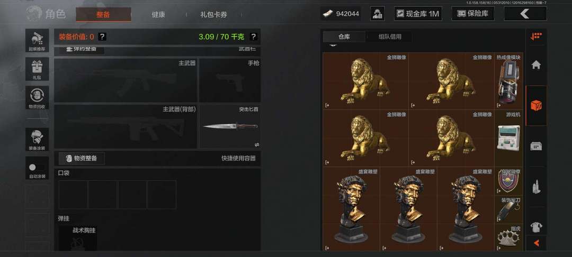Select the home icon in right sidebar
Screen dimensions: 572x257
[536, 65]
